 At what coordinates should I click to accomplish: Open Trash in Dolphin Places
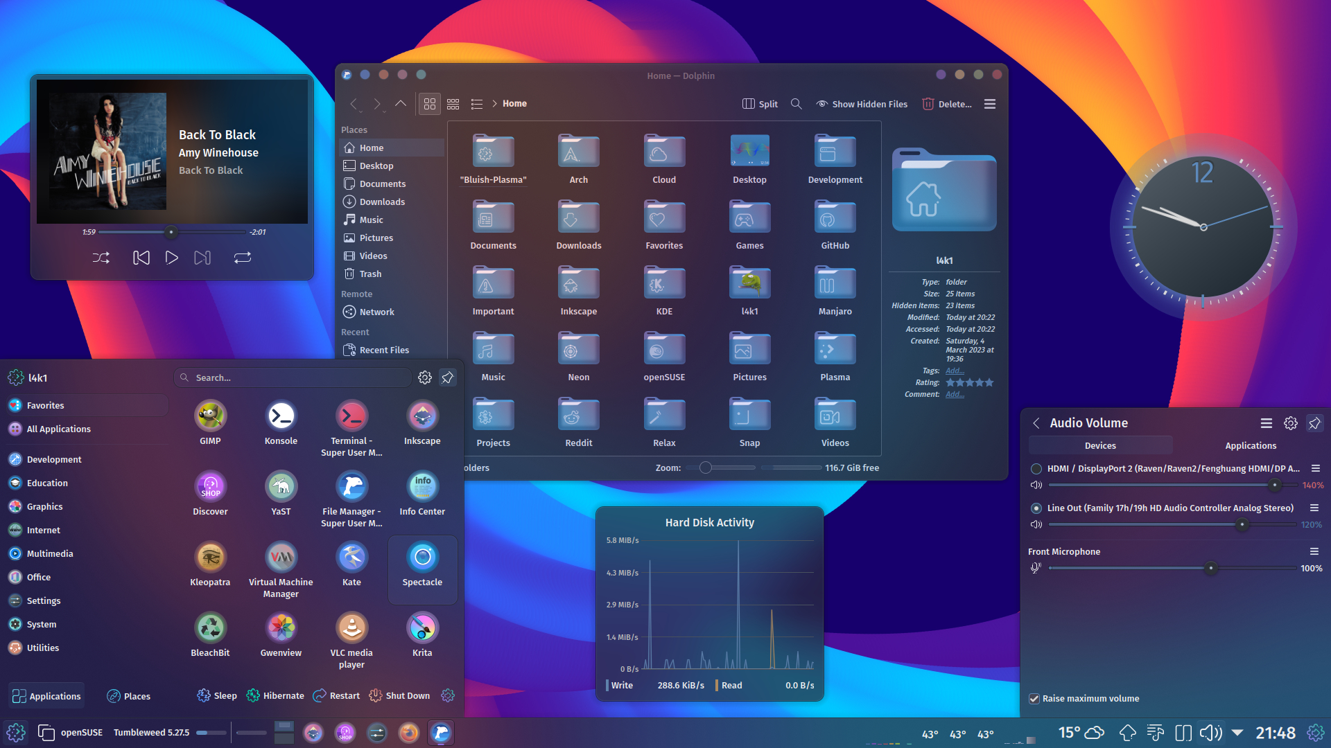coord(392,274)
